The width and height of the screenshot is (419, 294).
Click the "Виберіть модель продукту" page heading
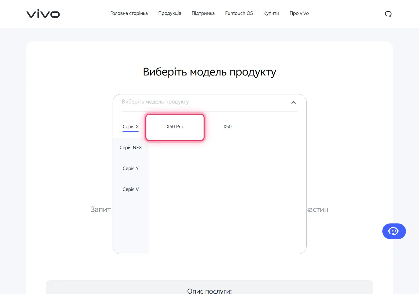(209, 72)
